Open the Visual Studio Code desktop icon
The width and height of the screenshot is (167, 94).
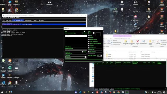(x=3, y=84)
